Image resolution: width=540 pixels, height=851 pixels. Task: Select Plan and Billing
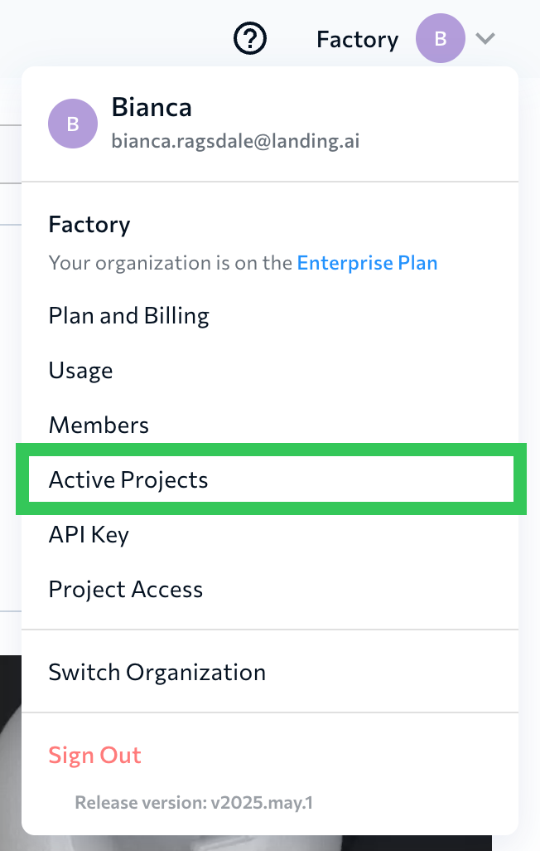128,315
